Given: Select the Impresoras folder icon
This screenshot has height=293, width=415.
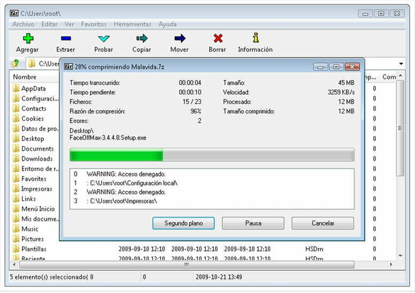Looking at the screenshot, I should point(16,188).
